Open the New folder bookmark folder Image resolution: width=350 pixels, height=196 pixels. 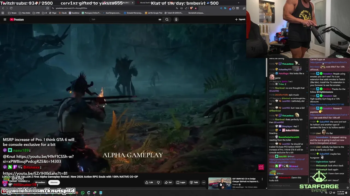pos(25,13)
